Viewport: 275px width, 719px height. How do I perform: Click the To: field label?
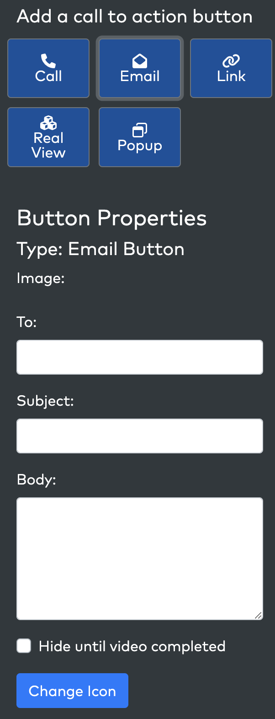(26, 322)
